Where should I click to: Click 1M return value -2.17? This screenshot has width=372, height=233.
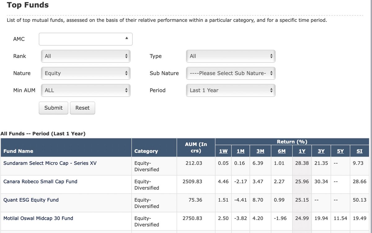[x=241, y=181]
